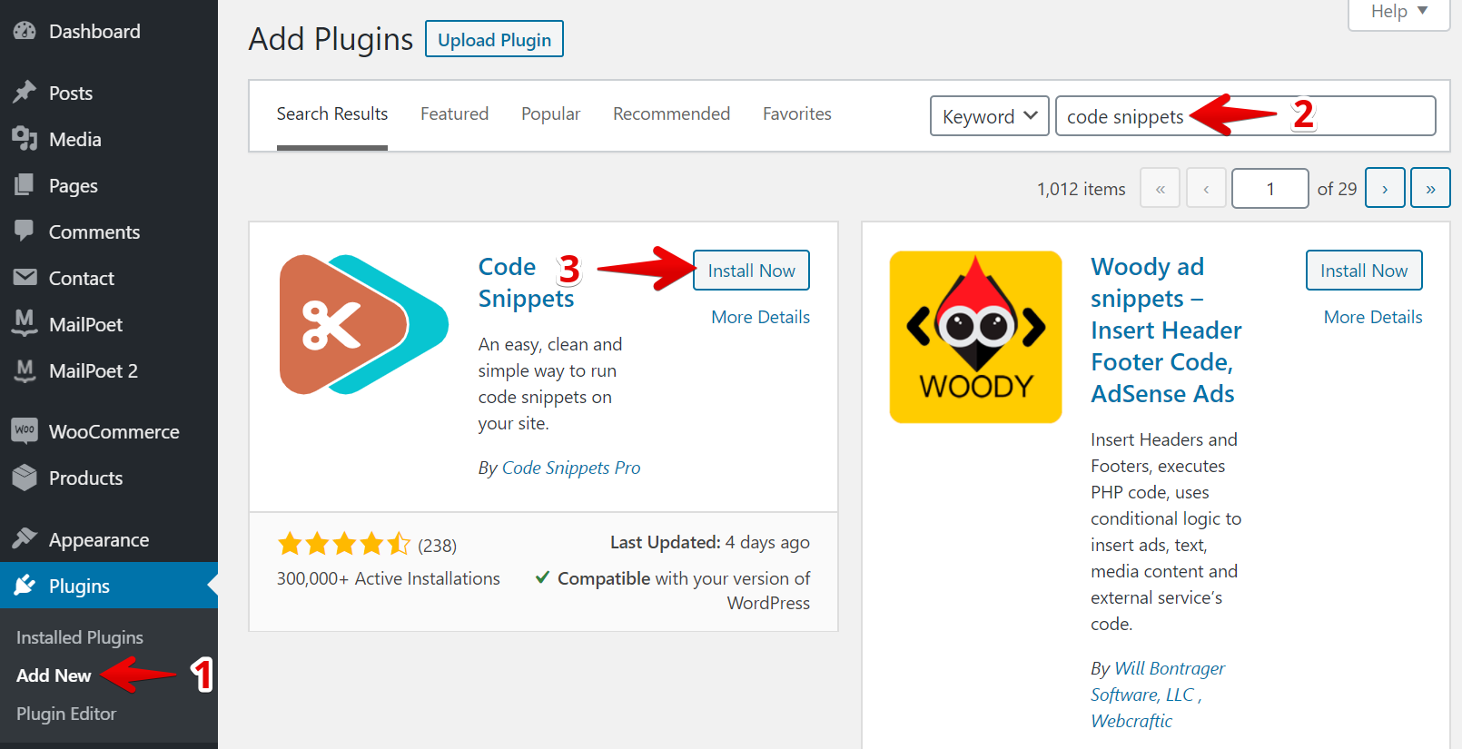Select Installed Plugins submenu item
The width and height of the screenshot is (1462, 749).
pos(80,637)
